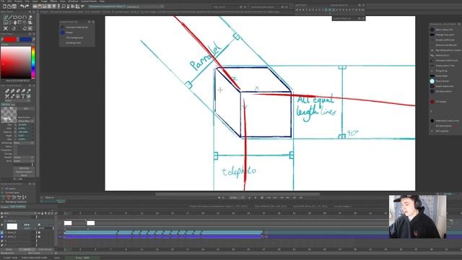Open the Layer menu
The height and width of the screenshot is (260, 462).
[35, 1]
